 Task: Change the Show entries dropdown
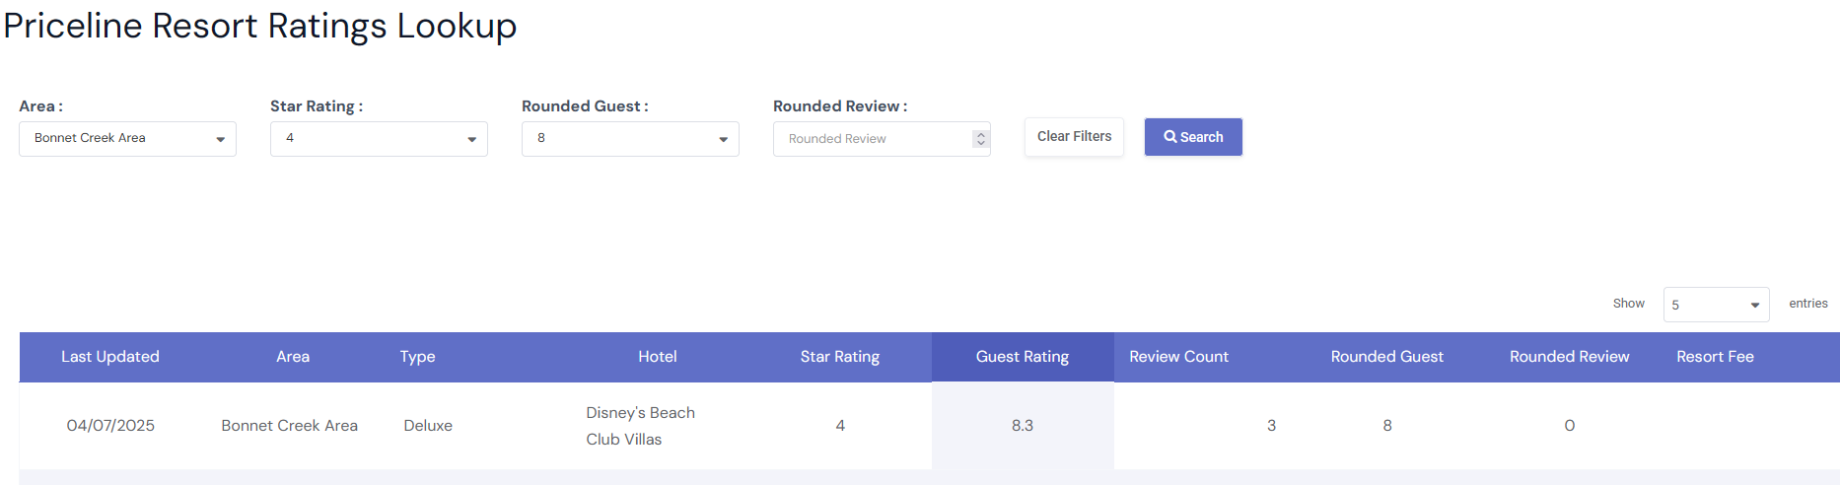(x=1716, y=305)
